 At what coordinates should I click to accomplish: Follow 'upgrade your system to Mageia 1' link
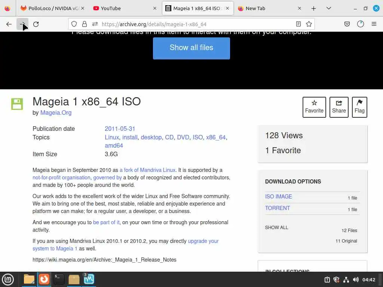click(x=203, y=241)
